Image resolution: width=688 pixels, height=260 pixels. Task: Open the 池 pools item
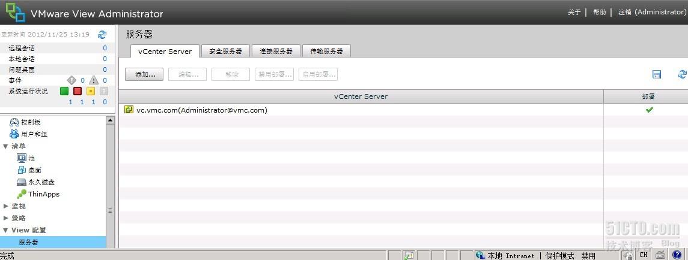click(x=25, y=158)
